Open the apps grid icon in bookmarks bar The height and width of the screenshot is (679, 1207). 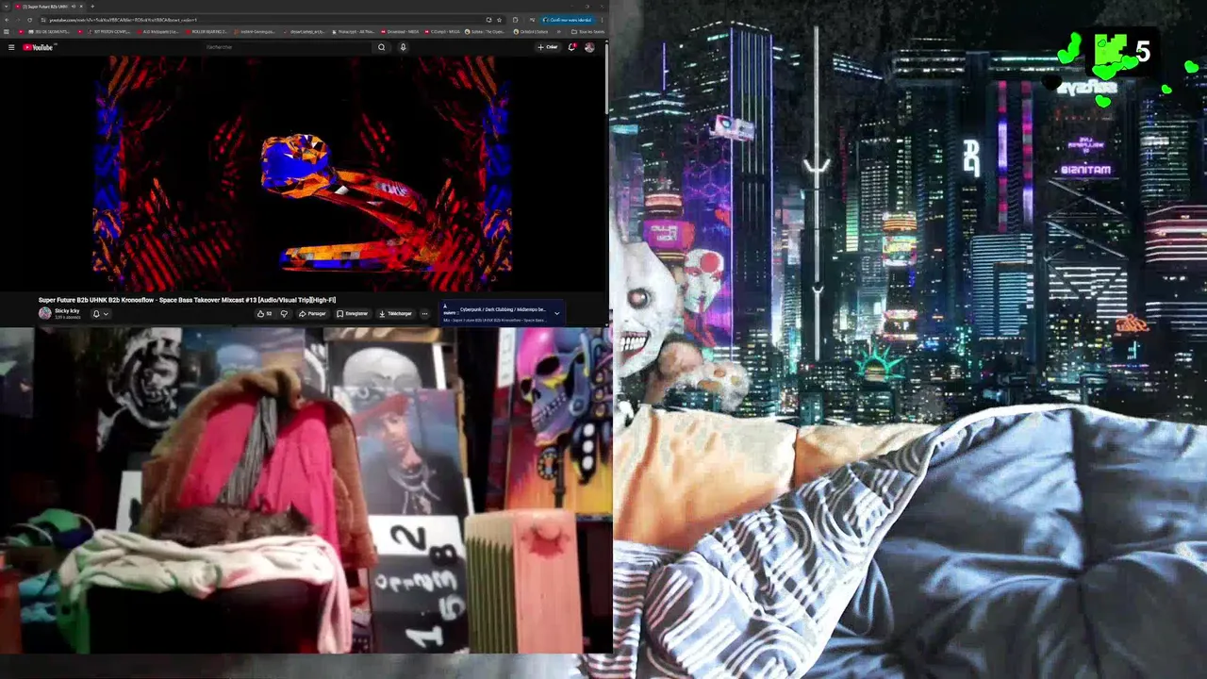7,31
